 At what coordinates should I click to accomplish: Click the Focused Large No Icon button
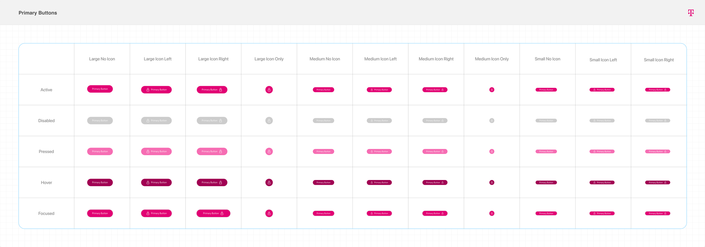100,213
